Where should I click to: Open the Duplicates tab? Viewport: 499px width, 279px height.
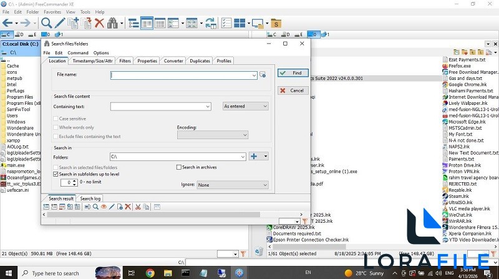click(200, 61)
